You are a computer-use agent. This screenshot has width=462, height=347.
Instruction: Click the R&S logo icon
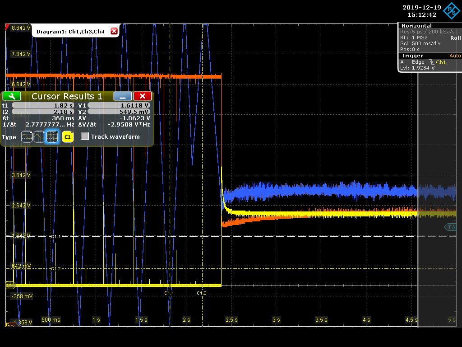[x=451, y=11]
